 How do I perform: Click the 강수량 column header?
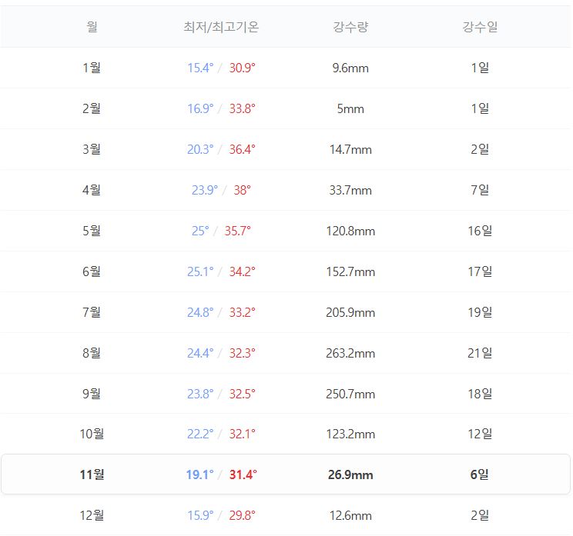tap(350, 27)
